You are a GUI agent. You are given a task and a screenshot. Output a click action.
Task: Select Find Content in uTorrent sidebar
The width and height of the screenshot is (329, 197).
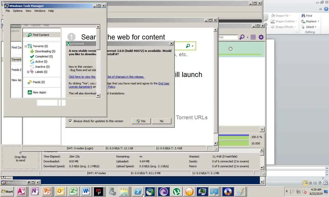point(42,35)
